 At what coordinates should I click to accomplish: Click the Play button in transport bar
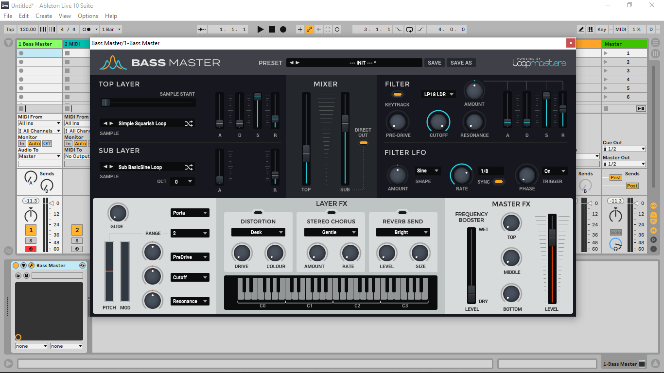[x=261, y=30]
